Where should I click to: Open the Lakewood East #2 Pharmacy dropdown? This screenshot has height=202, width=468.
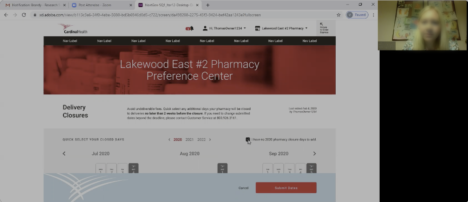281,28
